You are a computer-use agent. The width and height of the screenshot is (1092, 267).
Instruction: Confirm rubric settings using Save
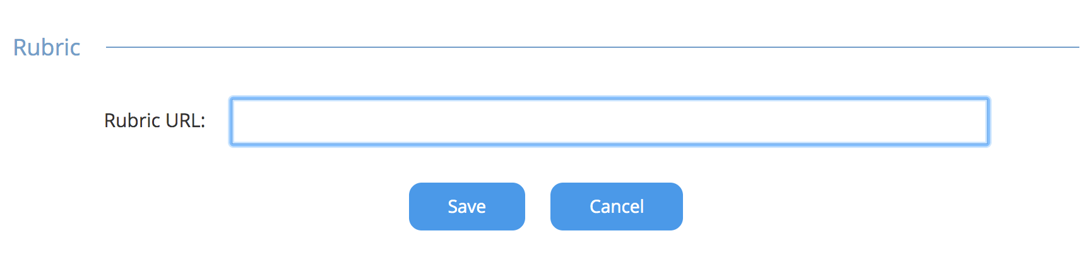tap(466, 207)
